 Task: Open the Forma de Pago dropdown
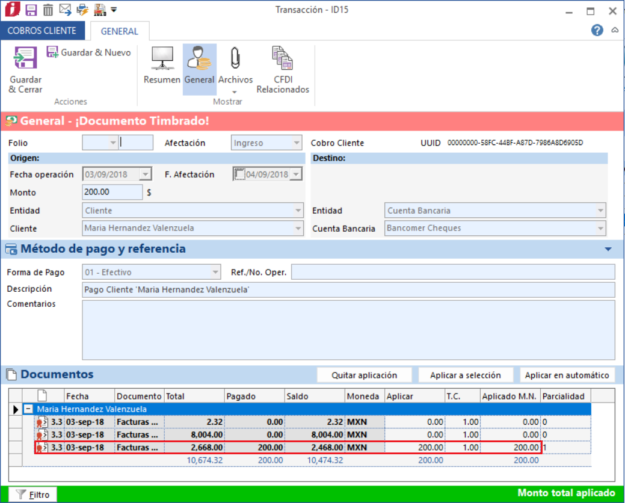click(215, 273)
